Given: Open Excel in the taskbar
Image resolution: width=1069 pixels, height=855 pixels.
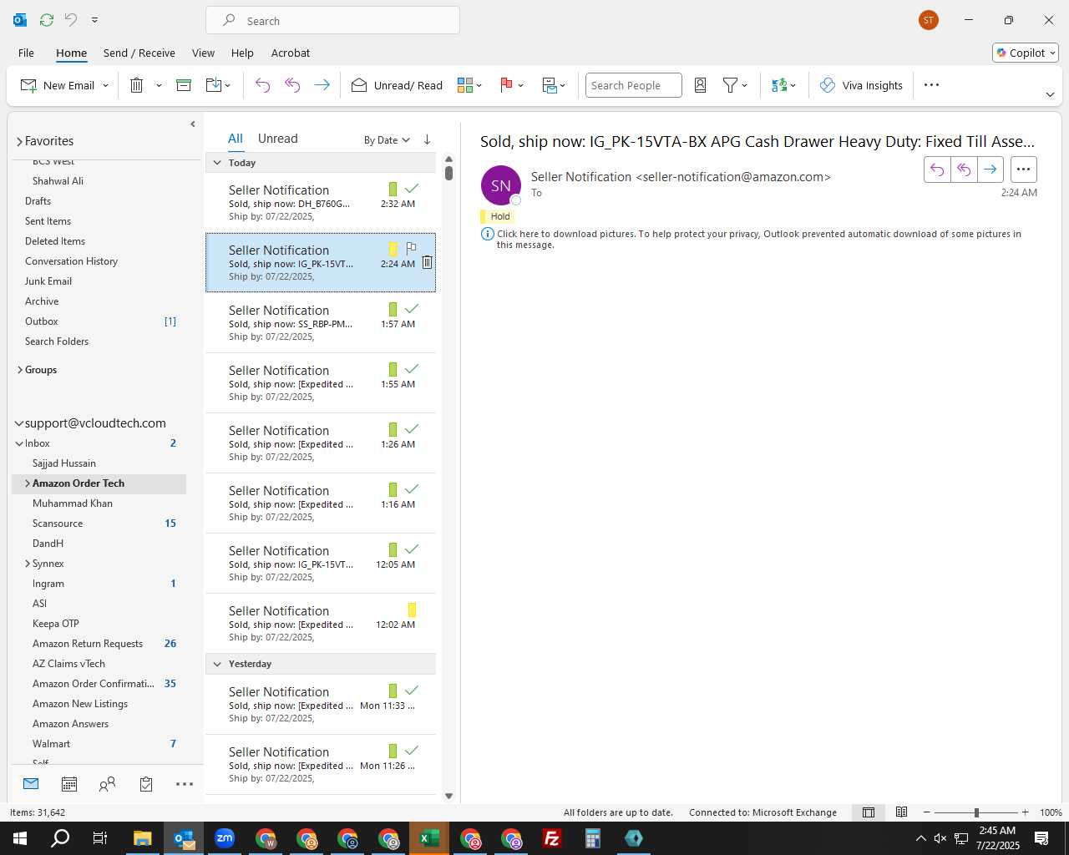Looking at the screenshot, I should coord(429,838).
